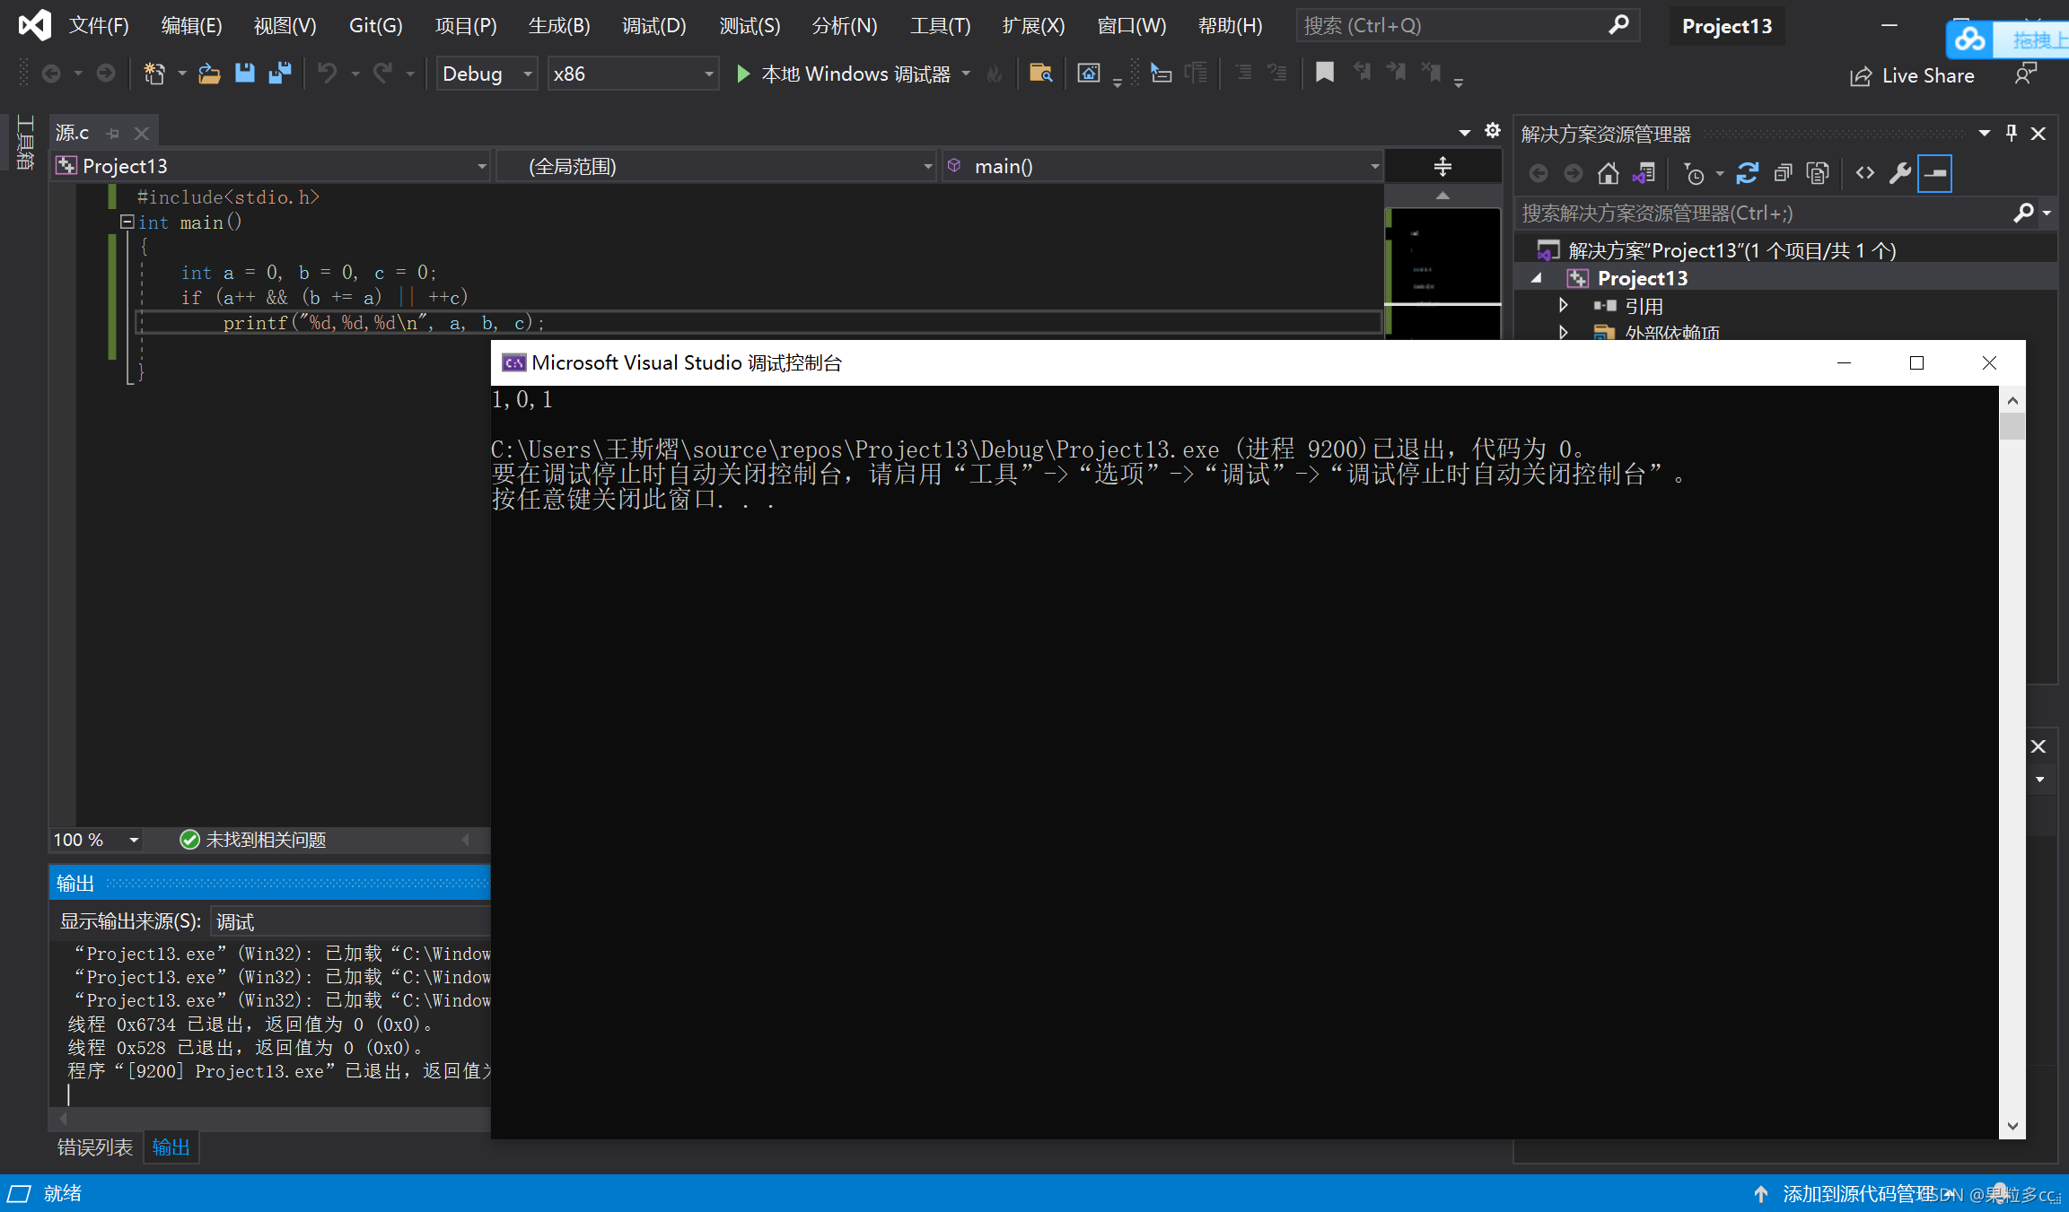Select the 源.c editor tab
This screenshot has height=1212, width=2069.
(73, 133)
